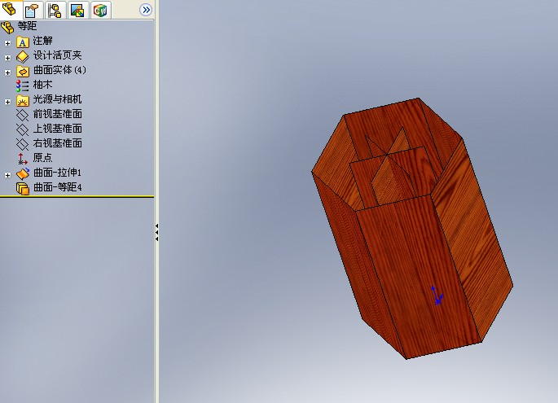558x403 pixels.
Task: Open the CW add-in manager tab
Action: point(100,10)
